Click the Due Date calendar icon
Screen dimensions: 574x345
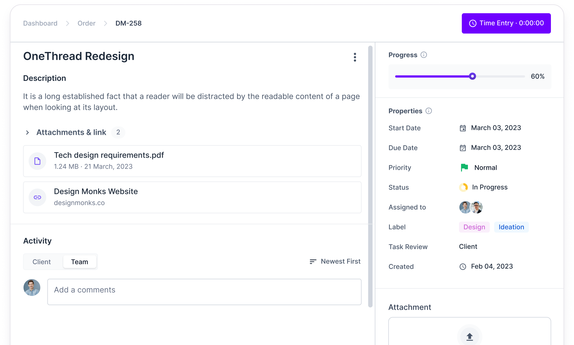[463, 148]
